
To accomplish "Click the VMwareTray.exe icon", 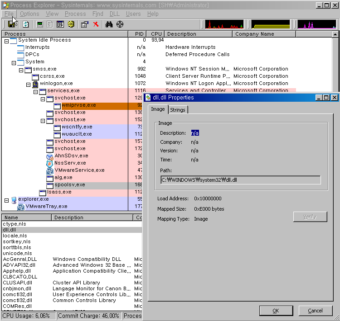I will click(21, 207).
